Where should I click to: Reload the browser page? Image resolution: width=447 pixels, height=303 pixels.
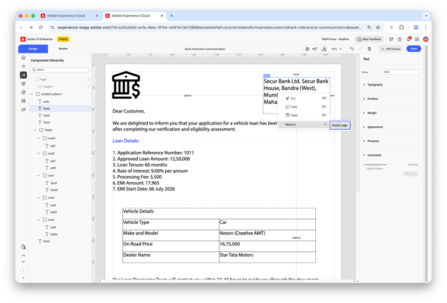(41, 27)
